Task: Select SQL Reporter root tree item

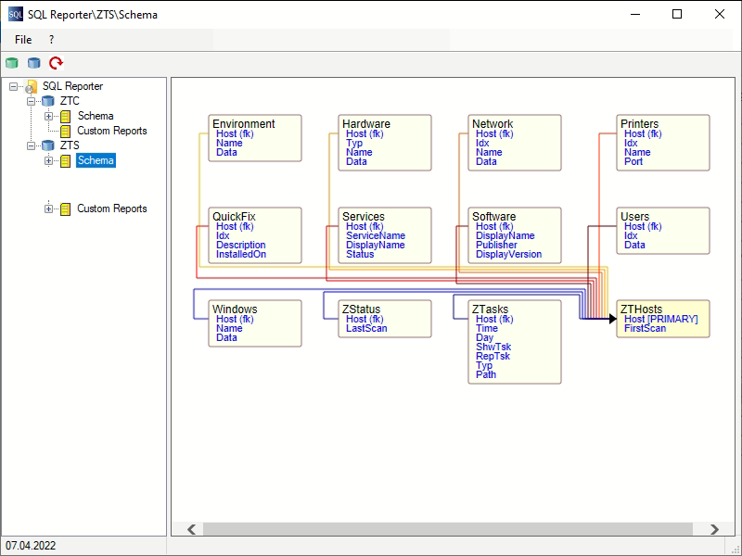Action: (x=72, y=86)
